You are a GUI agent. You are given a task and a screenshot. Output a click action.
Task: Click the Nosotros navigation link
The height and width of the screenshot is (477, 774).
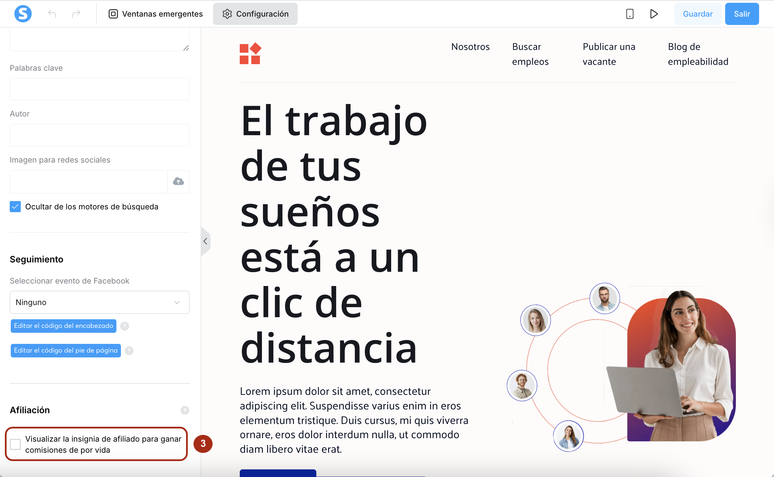[470, 47]
